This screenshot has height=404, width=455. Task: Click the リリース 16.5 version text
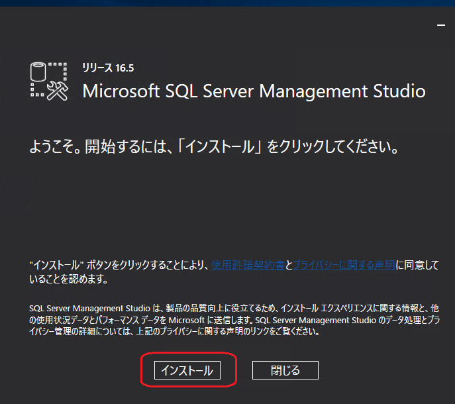[x=108, y=68]
